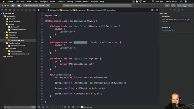Open the File menu

(x=17, y=2)
